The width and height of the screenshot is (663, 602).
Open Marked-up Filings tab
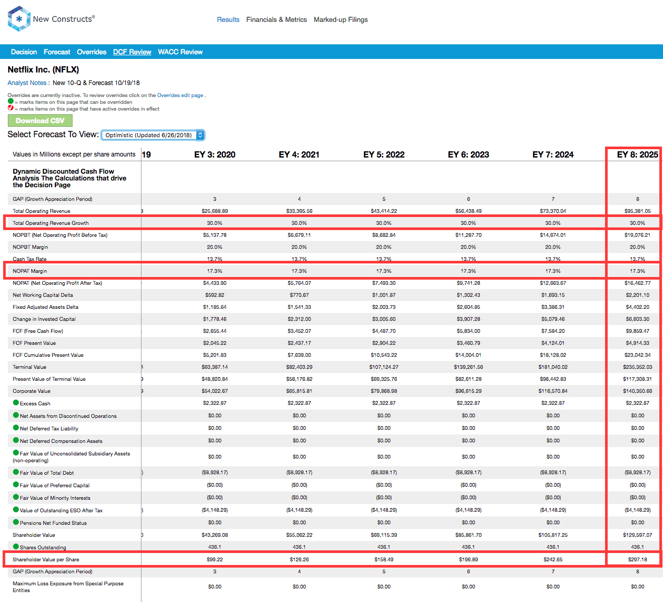340,19
